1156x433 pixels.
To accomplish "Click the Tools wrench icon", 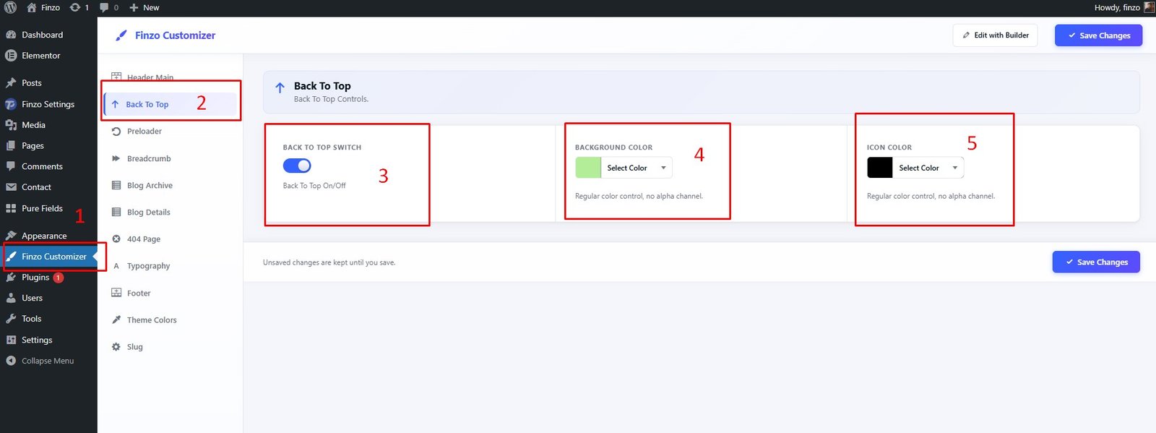I will click(11, 319).
